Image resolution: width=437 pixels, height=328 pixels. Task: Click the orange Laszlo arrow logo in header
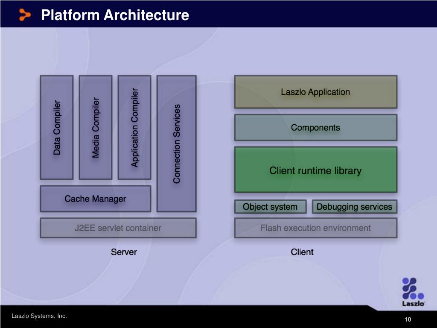tap(25, 15)
